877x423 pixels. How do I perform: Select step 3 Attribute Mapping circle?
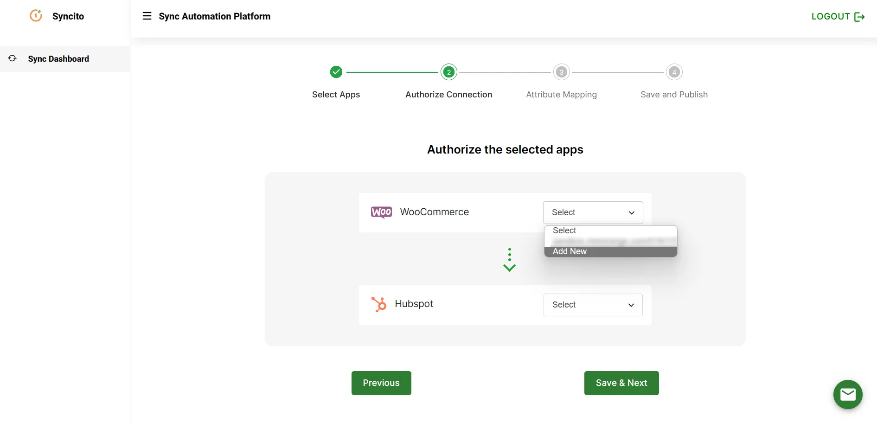click(x=561, y=72)
